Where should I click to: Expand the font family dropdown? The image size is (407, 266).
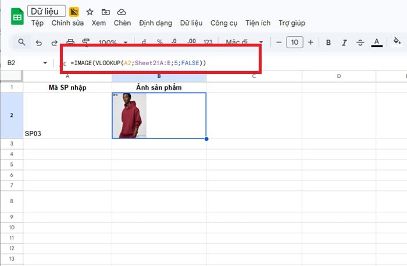tap(244, 42)
